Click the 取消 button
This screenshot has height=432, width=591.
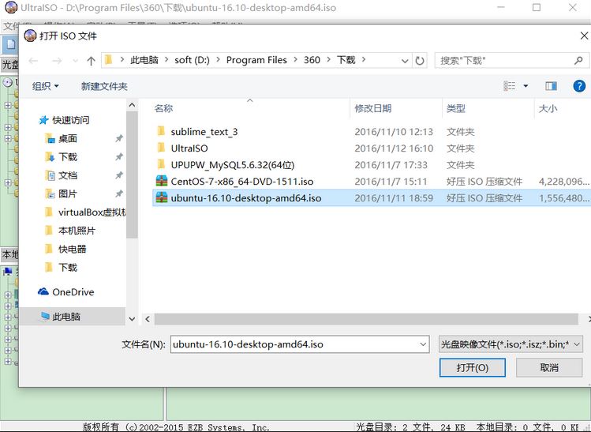coord(549,367)
